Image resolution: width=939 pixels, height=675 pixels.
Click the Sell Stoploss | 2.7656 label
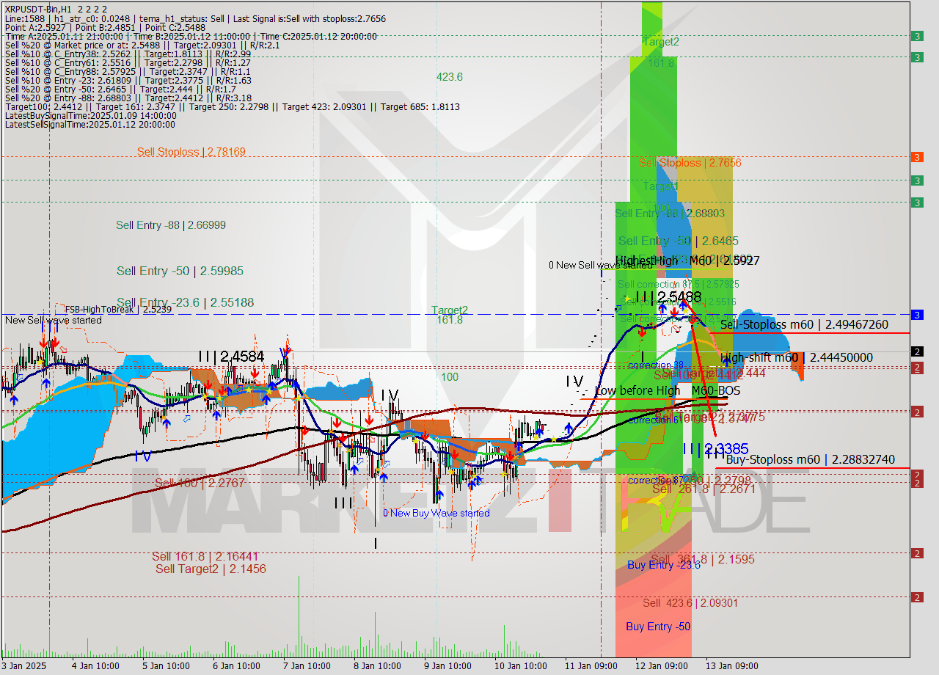[x=690, y=163]
